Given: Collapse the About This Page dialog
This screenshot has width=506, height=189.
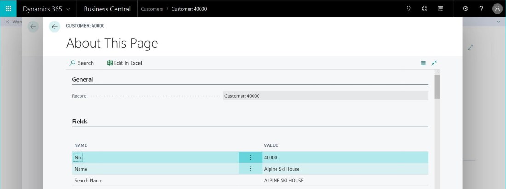Looking at the screenshot, I should [x=435, y=63].
